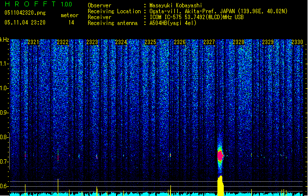Click the 2321 time marker
This screenshot has height=196, width=308.
coord(33,42)
